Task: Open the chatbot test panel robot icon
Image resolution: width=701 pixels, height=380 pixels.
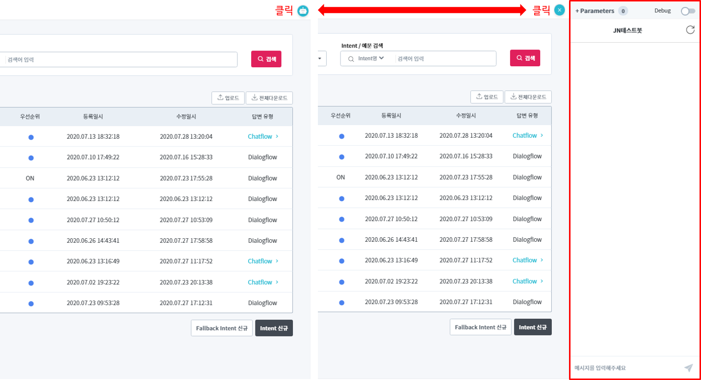Action: tap(303, 11)
